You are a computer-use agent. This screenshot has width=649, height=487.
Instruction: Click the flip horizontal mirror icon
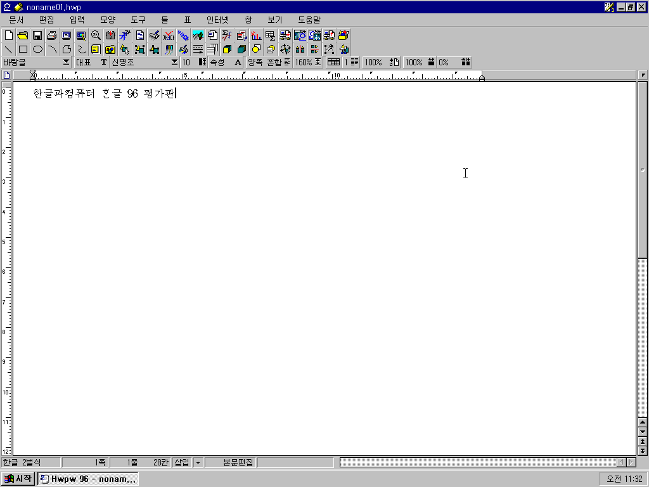300,49
